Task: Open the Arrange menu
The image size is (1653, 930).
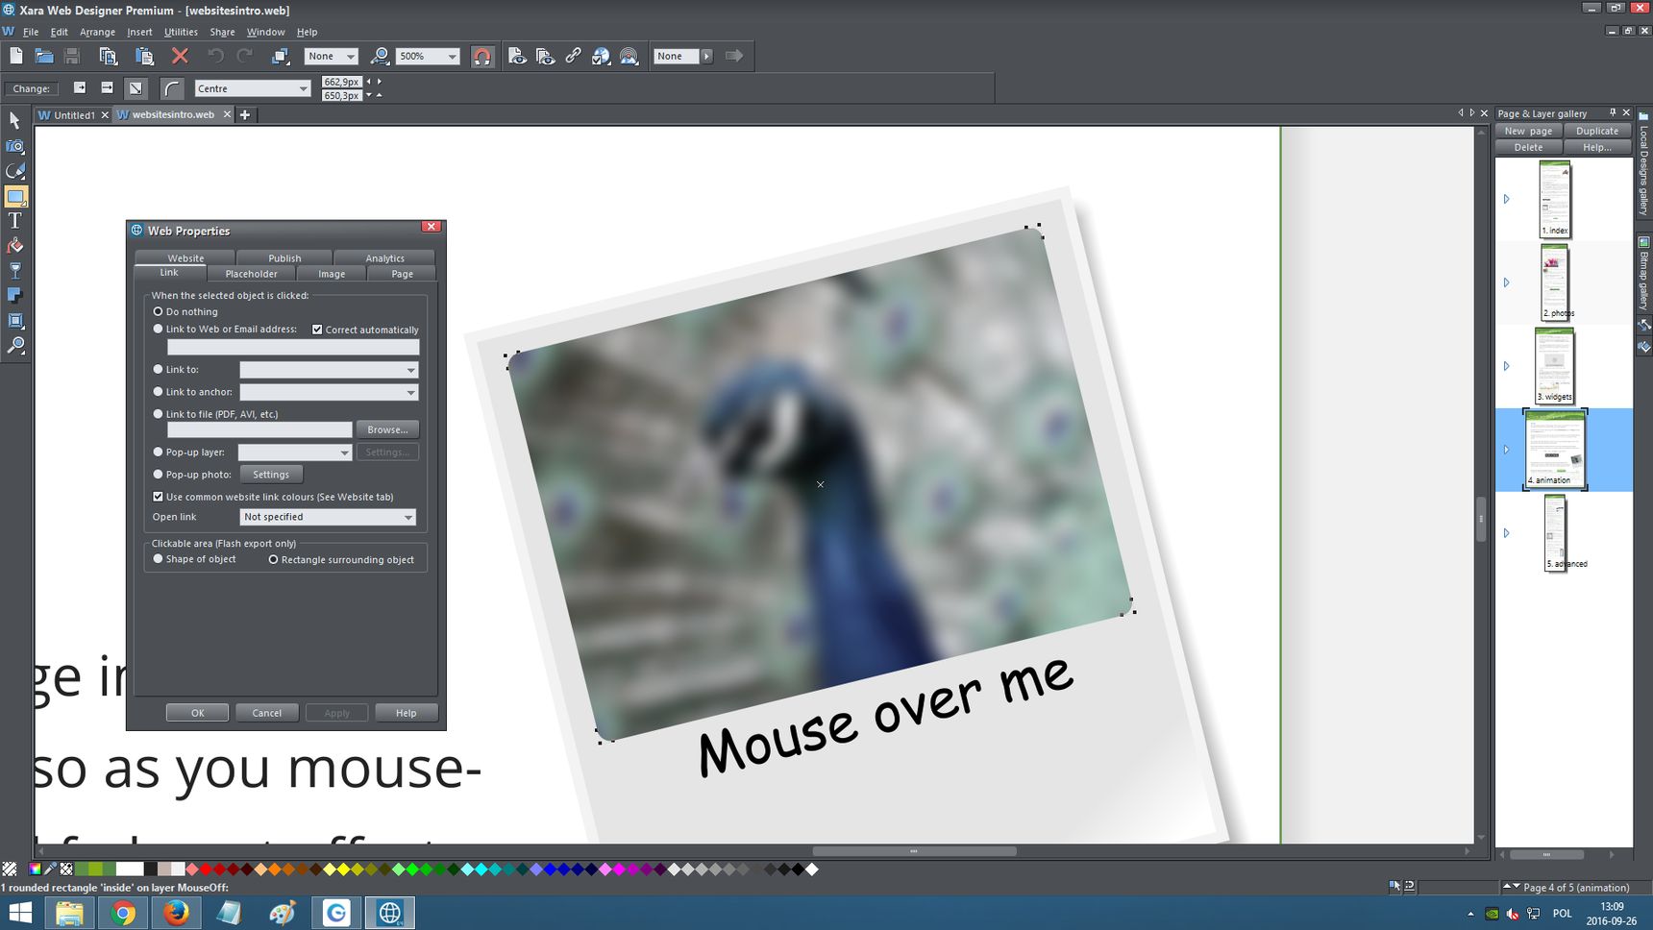Action: tap(97, 32)
